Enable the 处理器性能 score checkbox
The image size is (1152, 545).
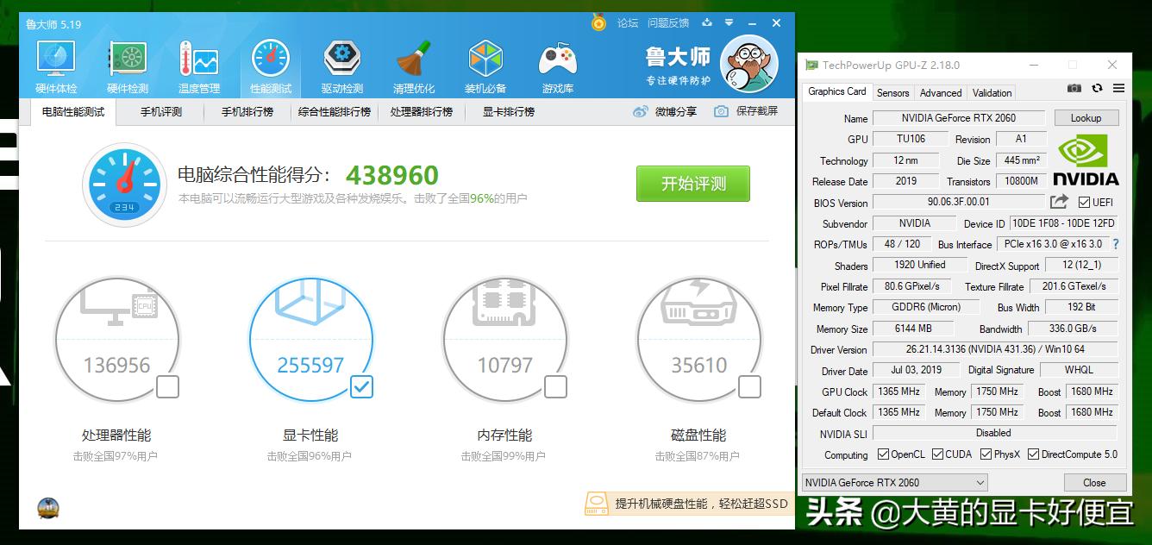[x=166, y=388]
